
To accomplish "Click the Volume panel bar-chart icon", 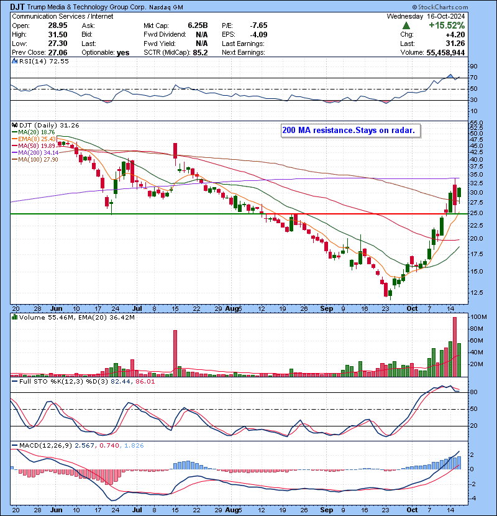I will click(14, 318).
